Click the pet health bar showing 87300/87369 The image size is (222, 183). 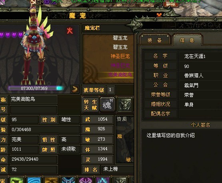pyautogui.click(x=36, y=88)
